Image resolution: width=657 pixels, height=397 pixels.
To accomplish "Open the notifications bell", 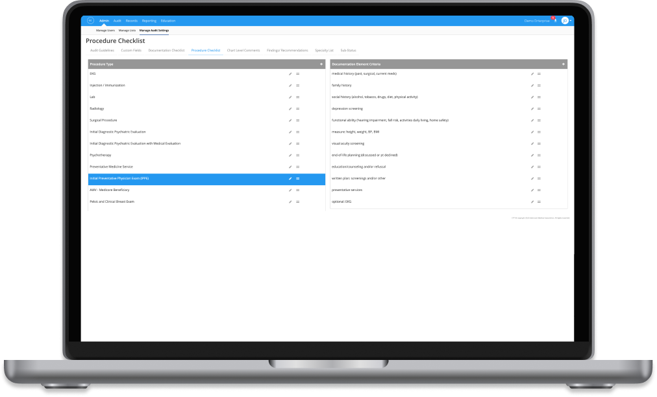I will point(555,21).
